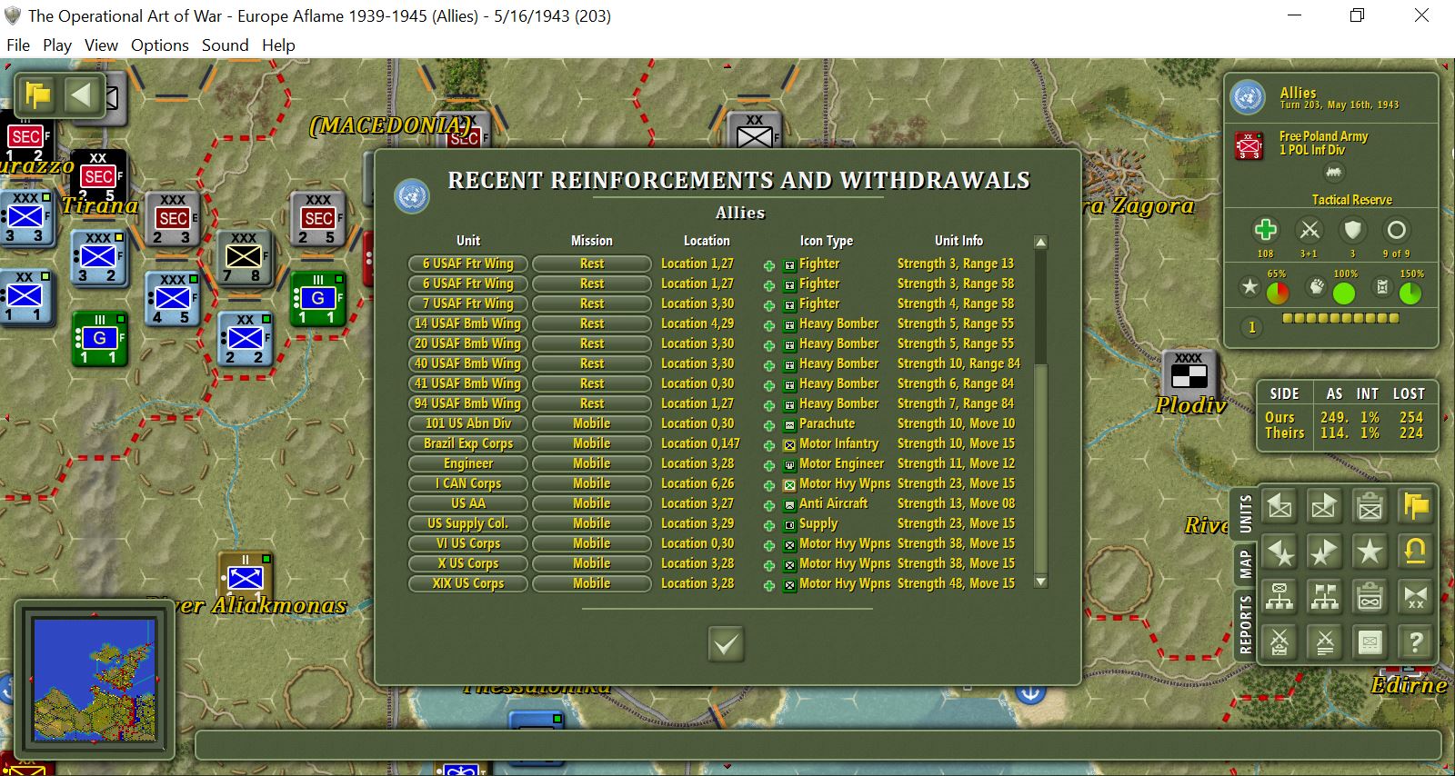Click Location 6,26 text for I CAN Corps
This screenshot has height=776, width=1455.
click(697, 483)
